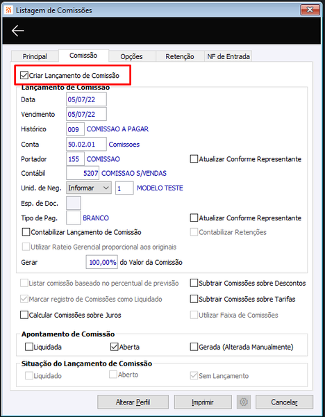Close the Listagem de Comissões window
The width and height of the screenshot is (325, 417).
coord(310,10)
